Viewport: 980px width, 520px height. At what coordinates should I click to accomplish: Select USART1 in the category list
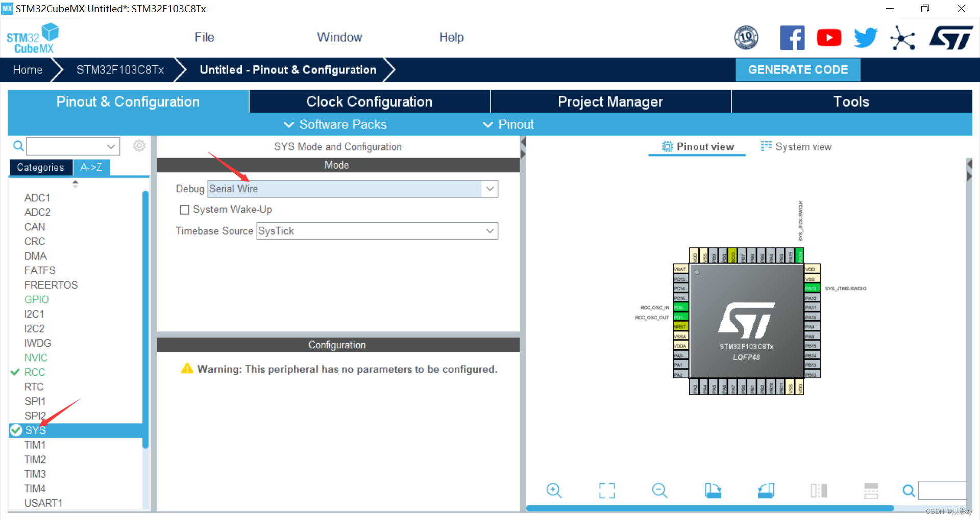(43, 503)
